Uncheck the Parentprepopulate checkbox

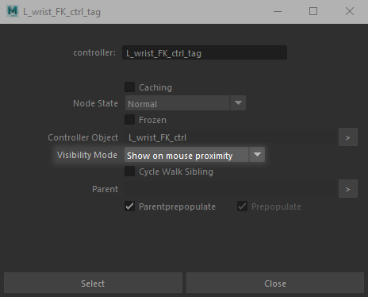tap(129, 206)
